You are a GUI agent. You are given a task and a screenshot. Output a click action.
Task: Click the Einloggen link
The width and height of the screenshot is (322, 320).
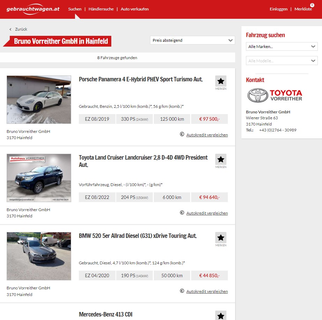coord(278,9)
